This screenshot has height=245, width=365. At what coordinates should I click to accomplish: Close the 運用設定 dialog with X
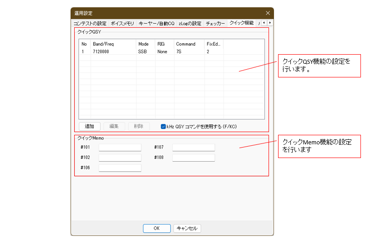(x=268, y=13)
